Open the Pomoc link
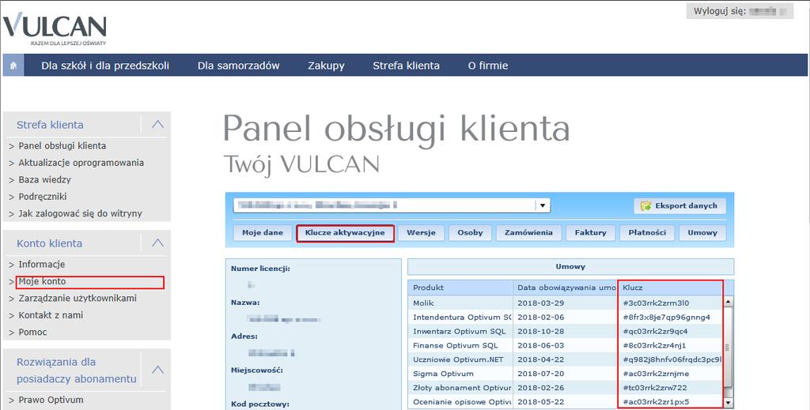 pos(32,332)
